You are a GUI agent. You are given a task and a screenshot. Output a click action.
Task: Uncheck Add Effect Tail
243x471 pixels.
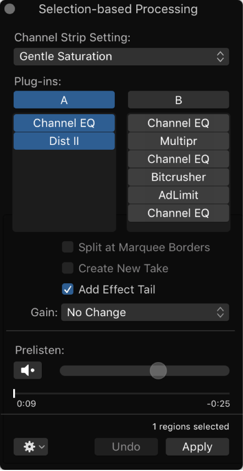(x=68, y=289)
